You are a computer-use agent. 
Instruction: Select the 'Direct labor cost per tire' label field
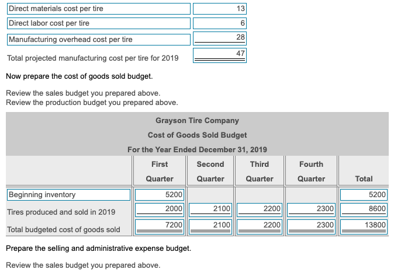point(99,23)
